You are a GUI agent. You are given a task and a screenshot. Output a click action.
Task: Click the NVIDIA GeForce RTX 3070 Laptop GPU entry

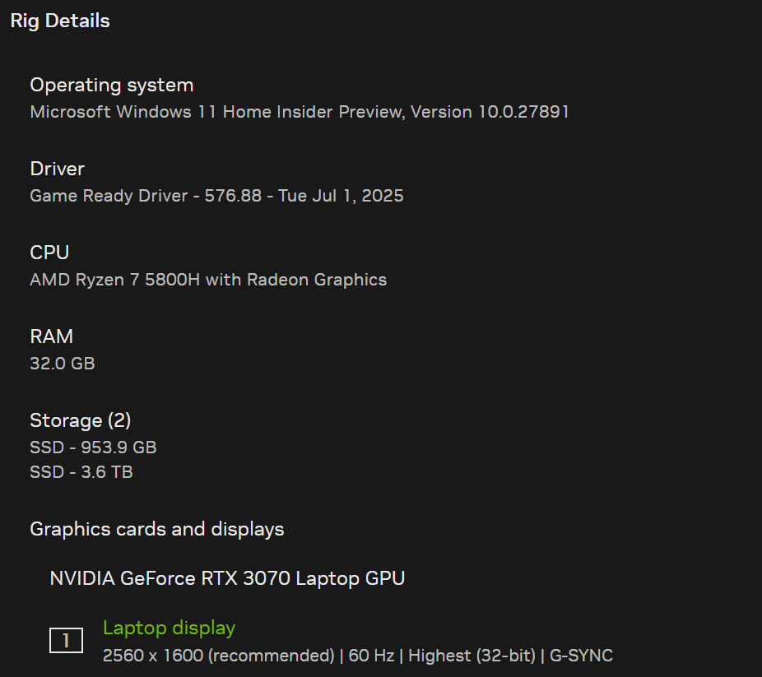[227, 578]
